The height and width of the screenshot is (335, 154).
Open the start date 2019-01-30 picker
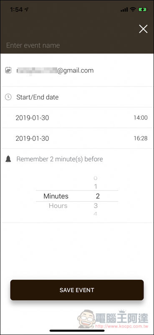(x=32, y=118)
